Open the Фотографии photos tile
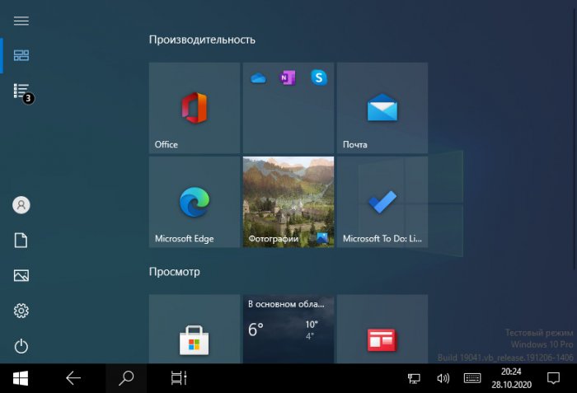The image size is (577, 393). pos(288,202)
